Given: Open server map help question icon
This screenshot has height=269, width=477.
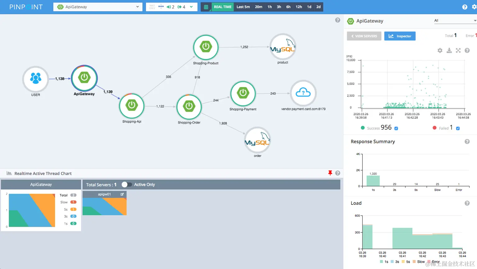Looking at the screenshot, I should [338, 20].
